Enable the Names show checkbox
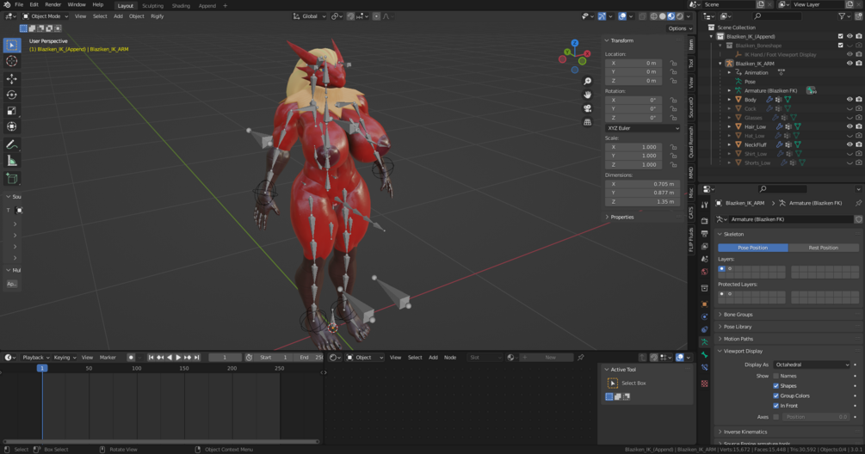This screenshot has height=454, width=865. tap(775, 376)
